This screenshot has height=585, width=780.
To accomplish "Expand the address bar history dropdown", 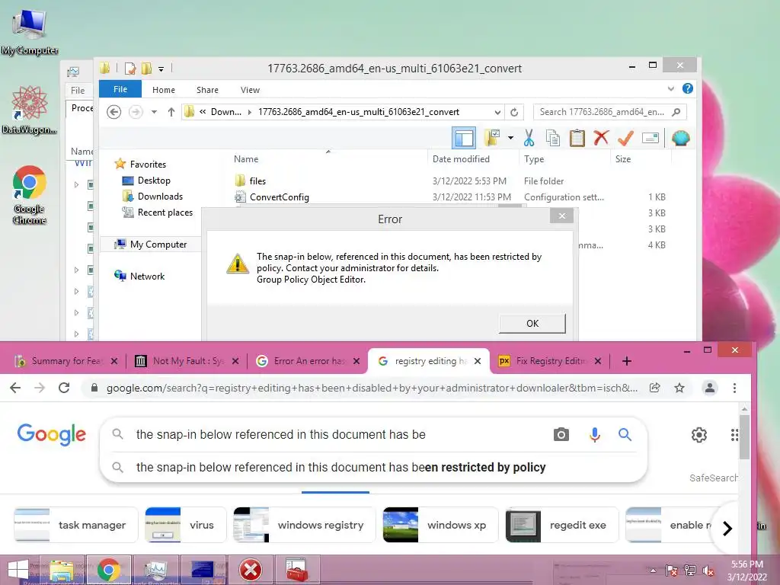I will (x=497, y=112).
